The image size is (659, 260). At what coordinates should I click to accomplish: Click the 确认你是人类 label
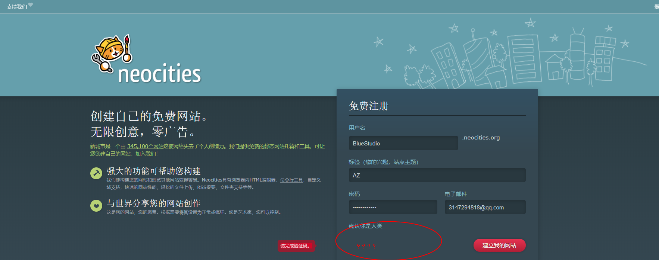(366, 226)
